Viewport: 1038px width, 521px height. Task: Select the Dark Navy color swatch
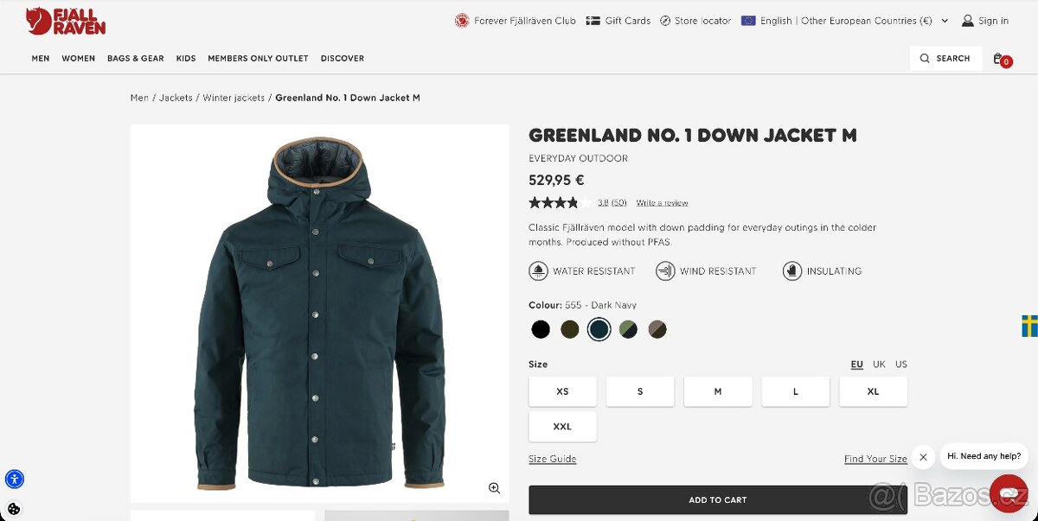(599, 329)
